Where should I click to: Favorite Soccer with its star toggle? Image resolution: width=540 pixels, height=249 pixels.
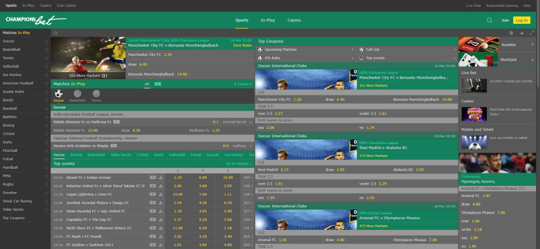point(46,41)
